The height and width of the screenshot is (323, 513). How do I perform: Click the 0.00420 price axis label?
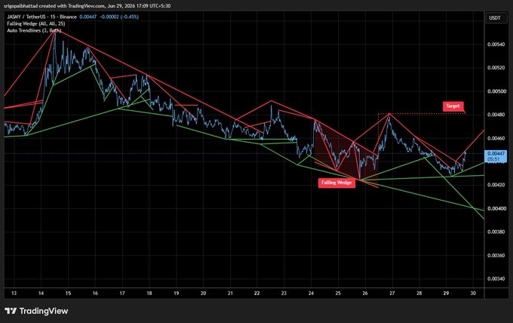coord(496,185)
